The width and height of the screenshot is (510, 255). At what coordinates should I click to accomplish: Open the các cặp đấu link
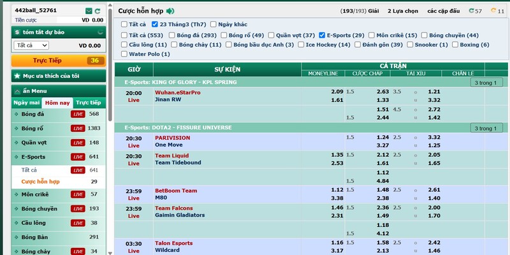[x=443, y=11]
